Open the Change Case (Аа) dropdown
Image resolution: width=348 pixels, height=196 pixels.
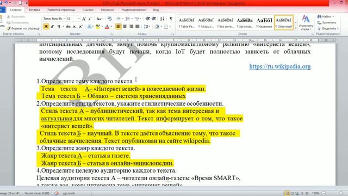[x=99, y=19]
